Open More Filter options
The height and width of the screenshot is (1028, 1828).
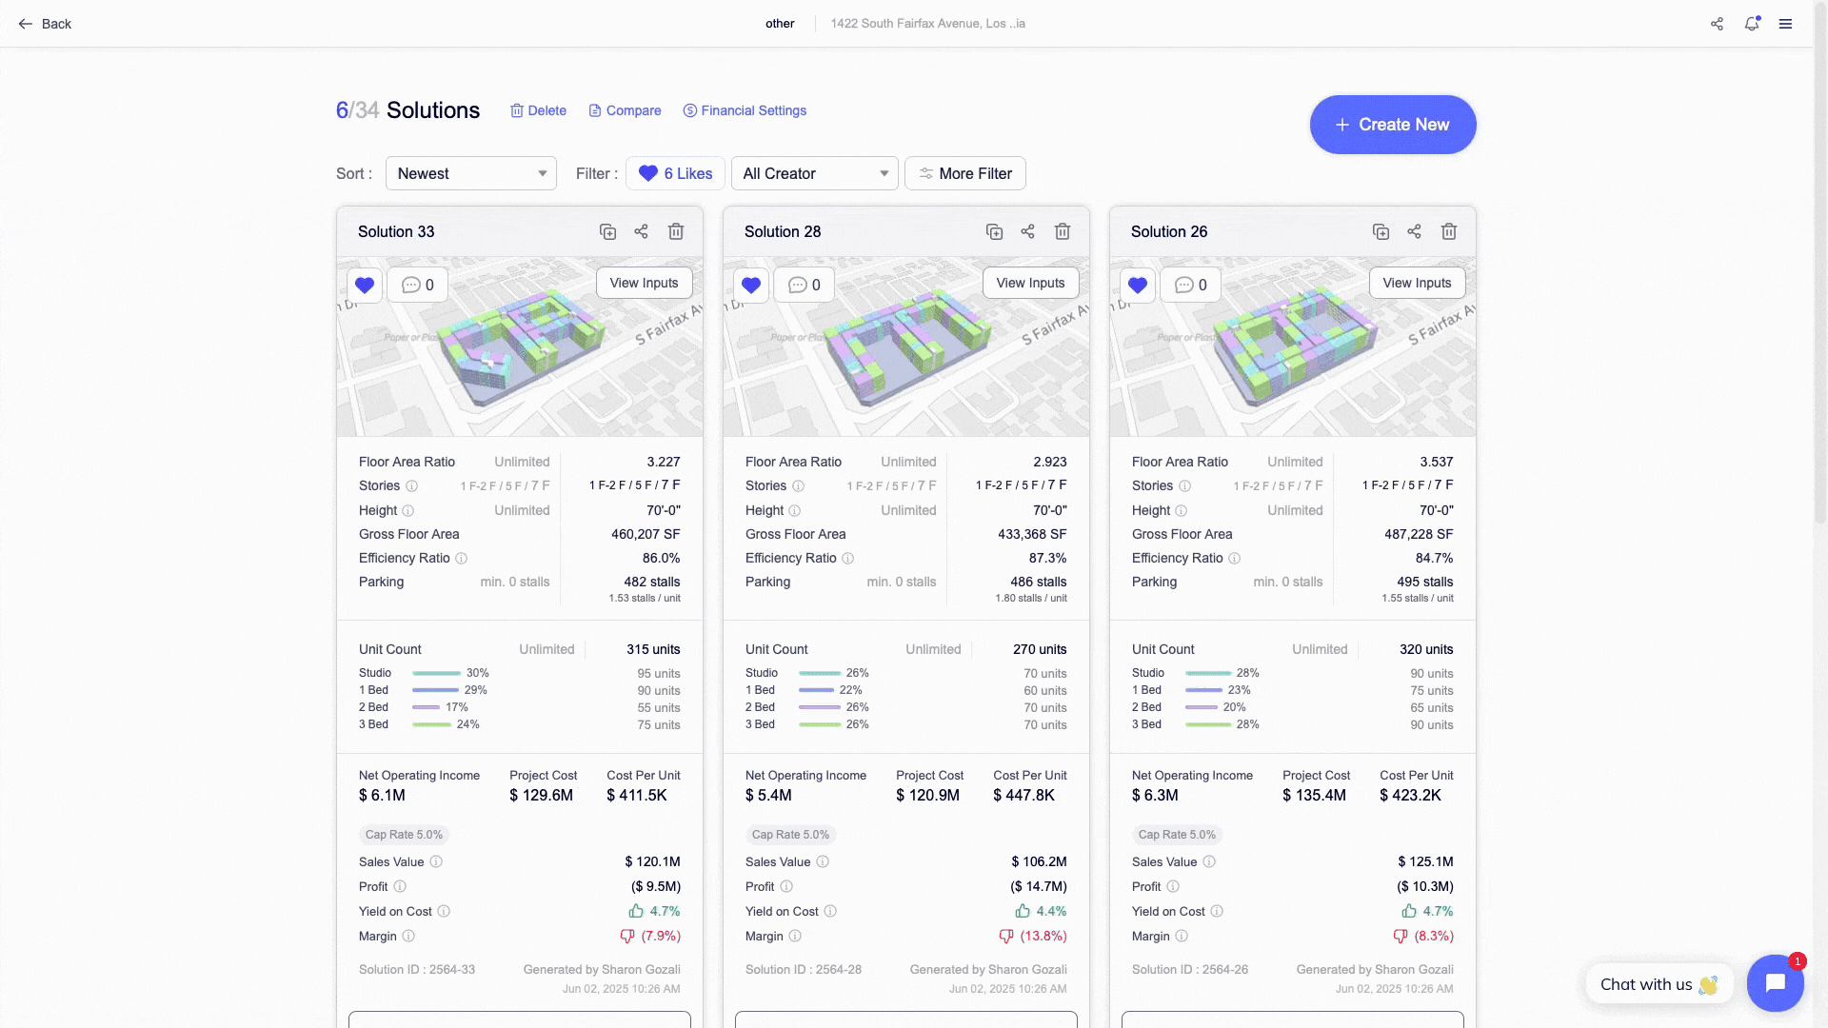point(964,173)
